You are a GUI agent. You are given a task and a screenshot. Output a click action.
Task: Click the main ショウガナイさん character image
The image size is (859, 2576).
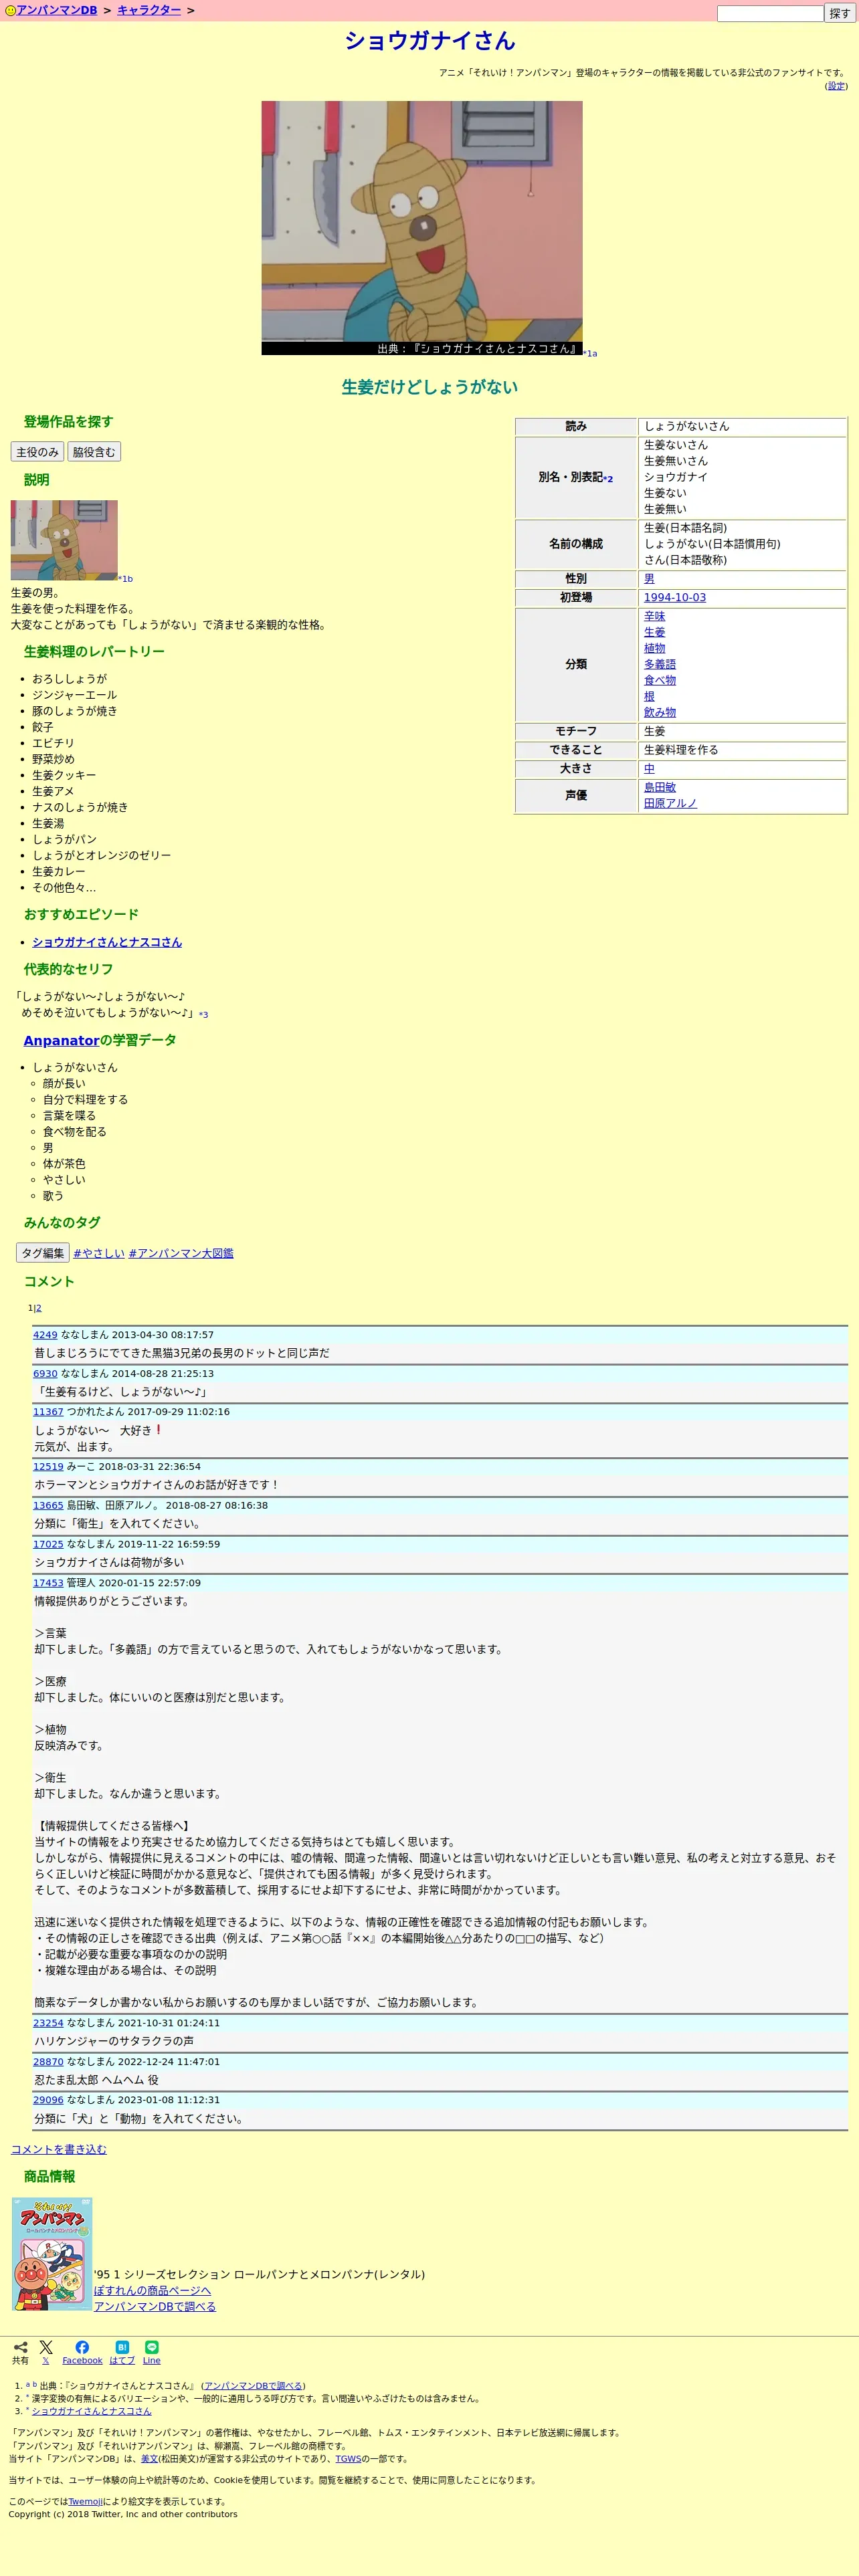421,227
